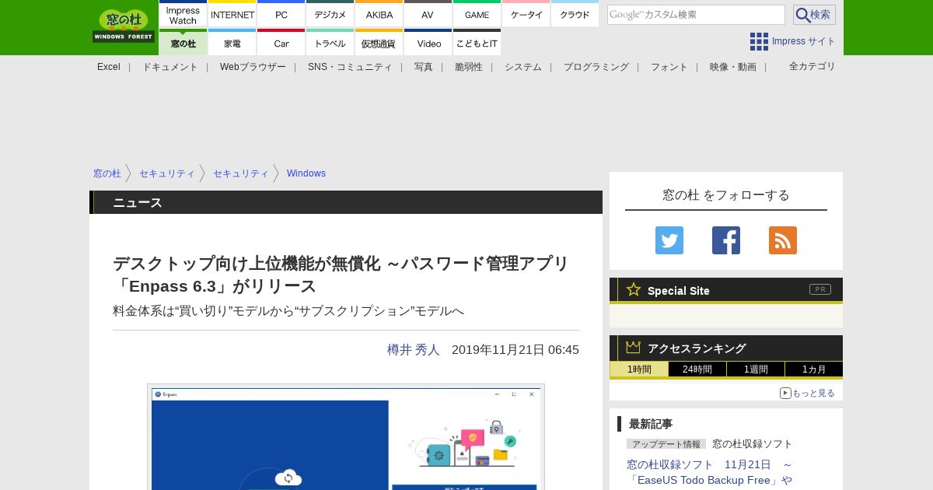Click the first セキュリティ breadcrumb link
The width and height of the screenshot is (933, 490).
167,173
